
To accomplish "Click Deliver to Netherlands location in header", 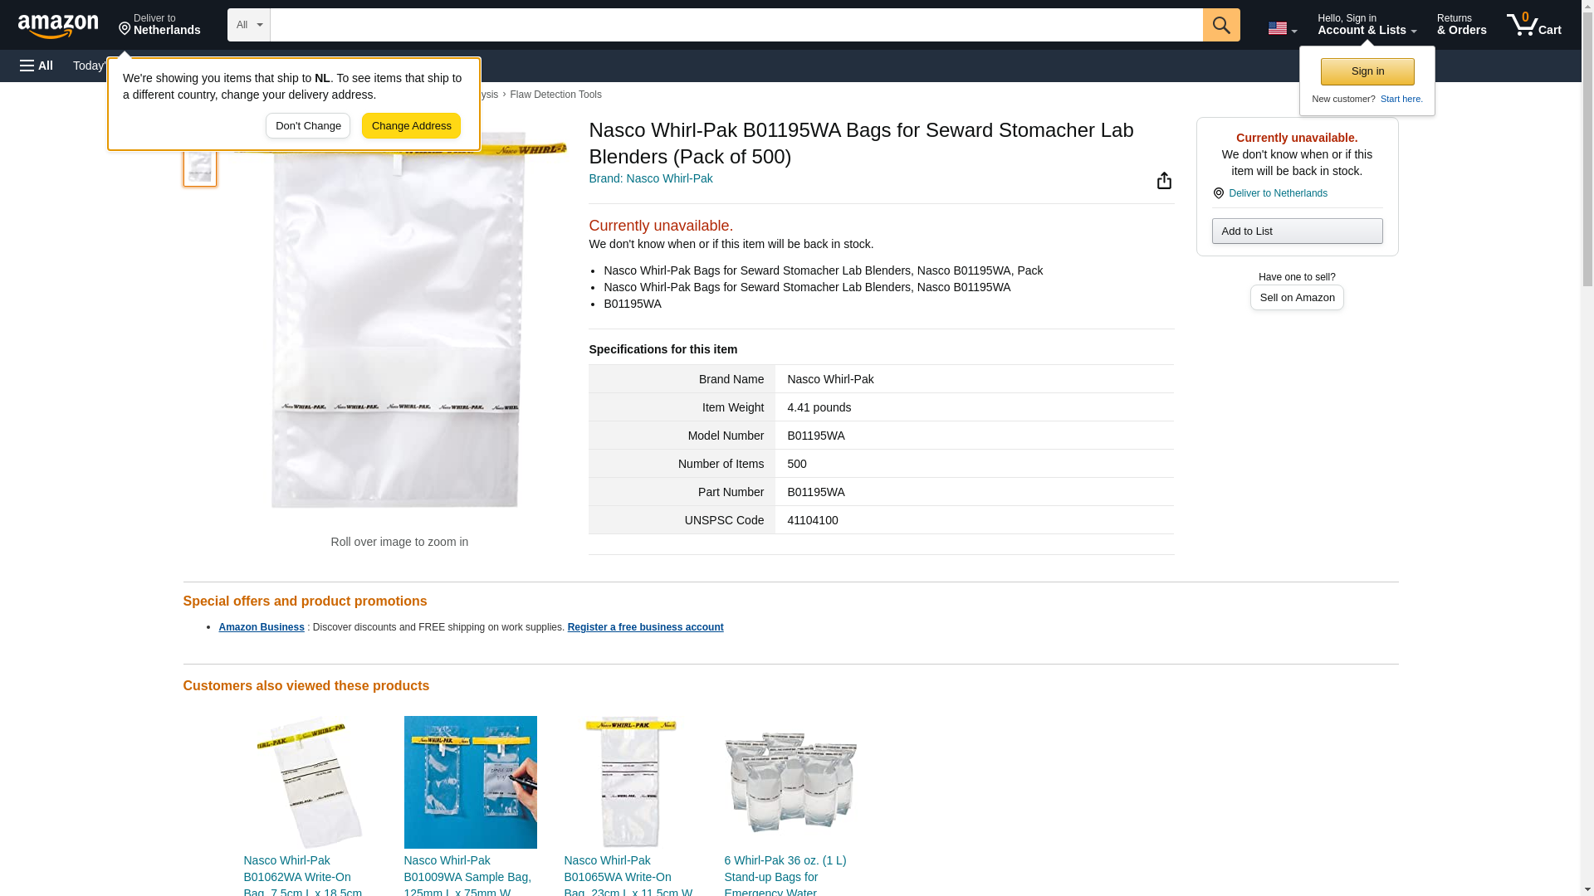I will (x=159, y=25).
